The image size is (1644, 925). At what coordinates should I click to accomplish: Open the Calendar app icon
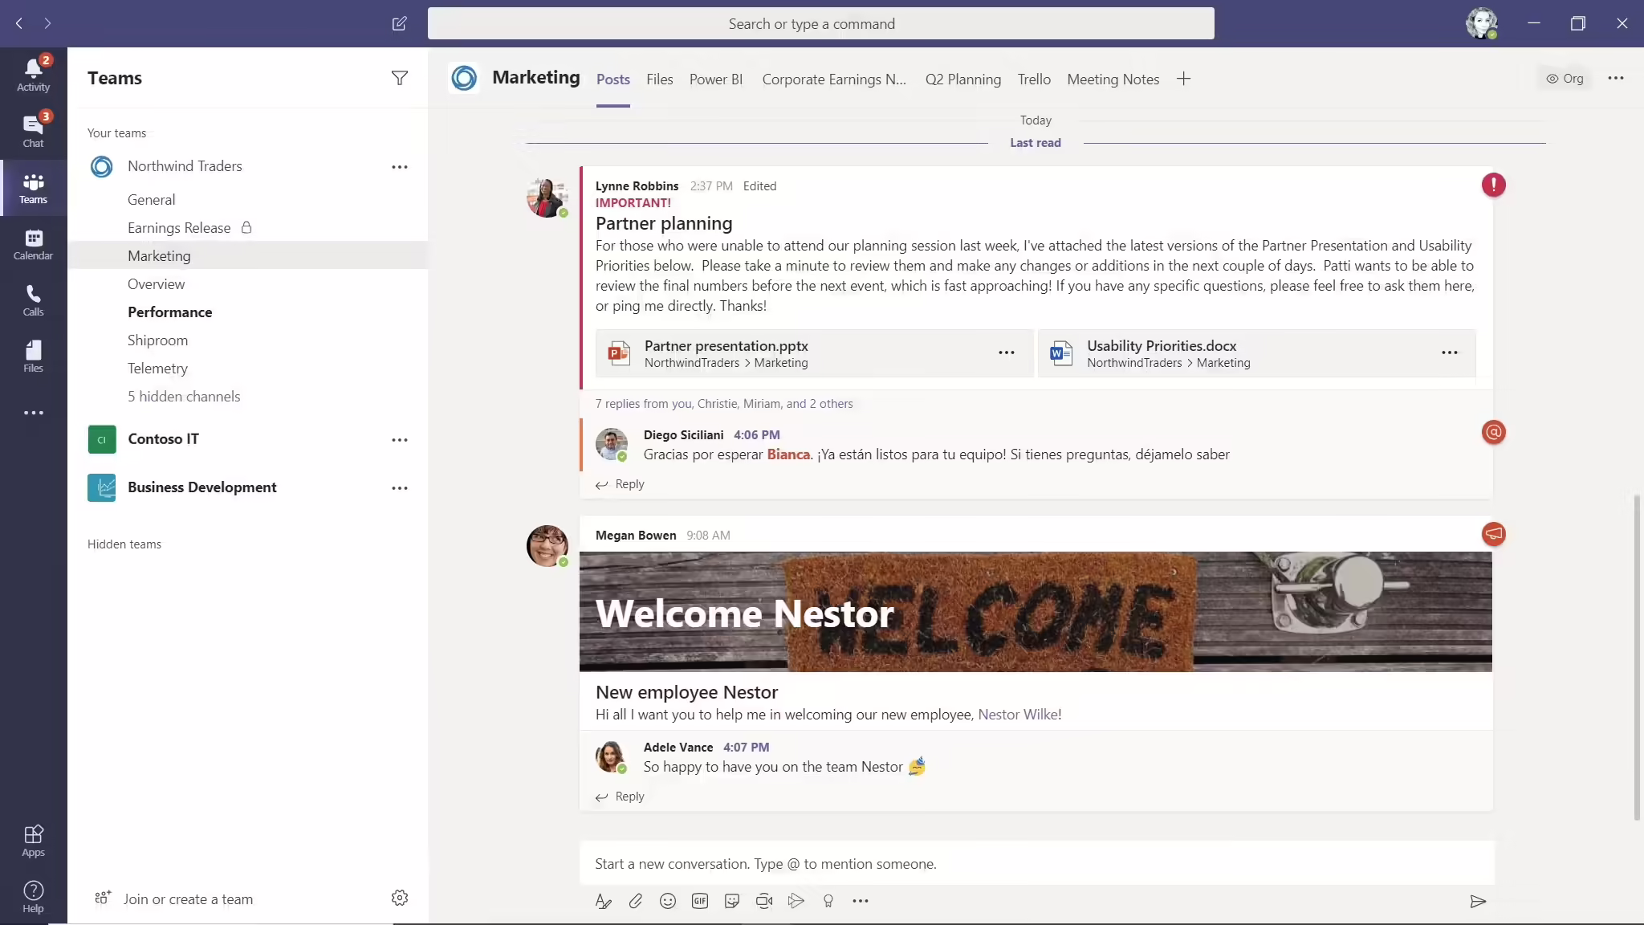point(33,244)
